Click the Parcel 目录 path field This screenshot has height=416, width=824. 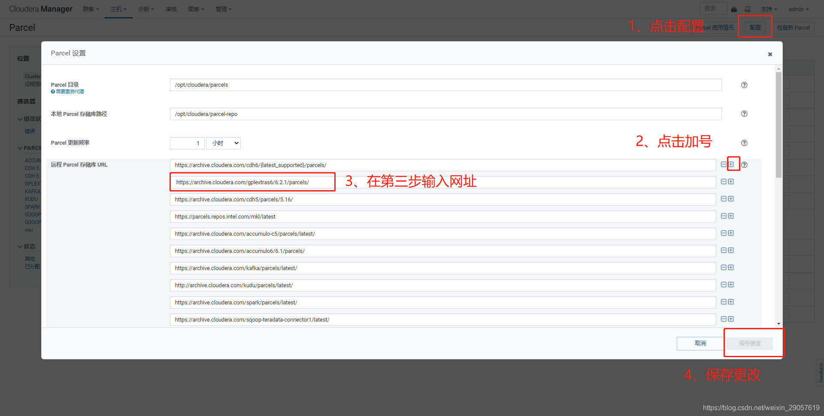click(445, 85)
